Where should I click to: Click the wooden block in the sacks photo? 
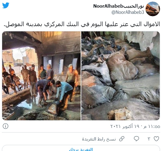(120, 114)
